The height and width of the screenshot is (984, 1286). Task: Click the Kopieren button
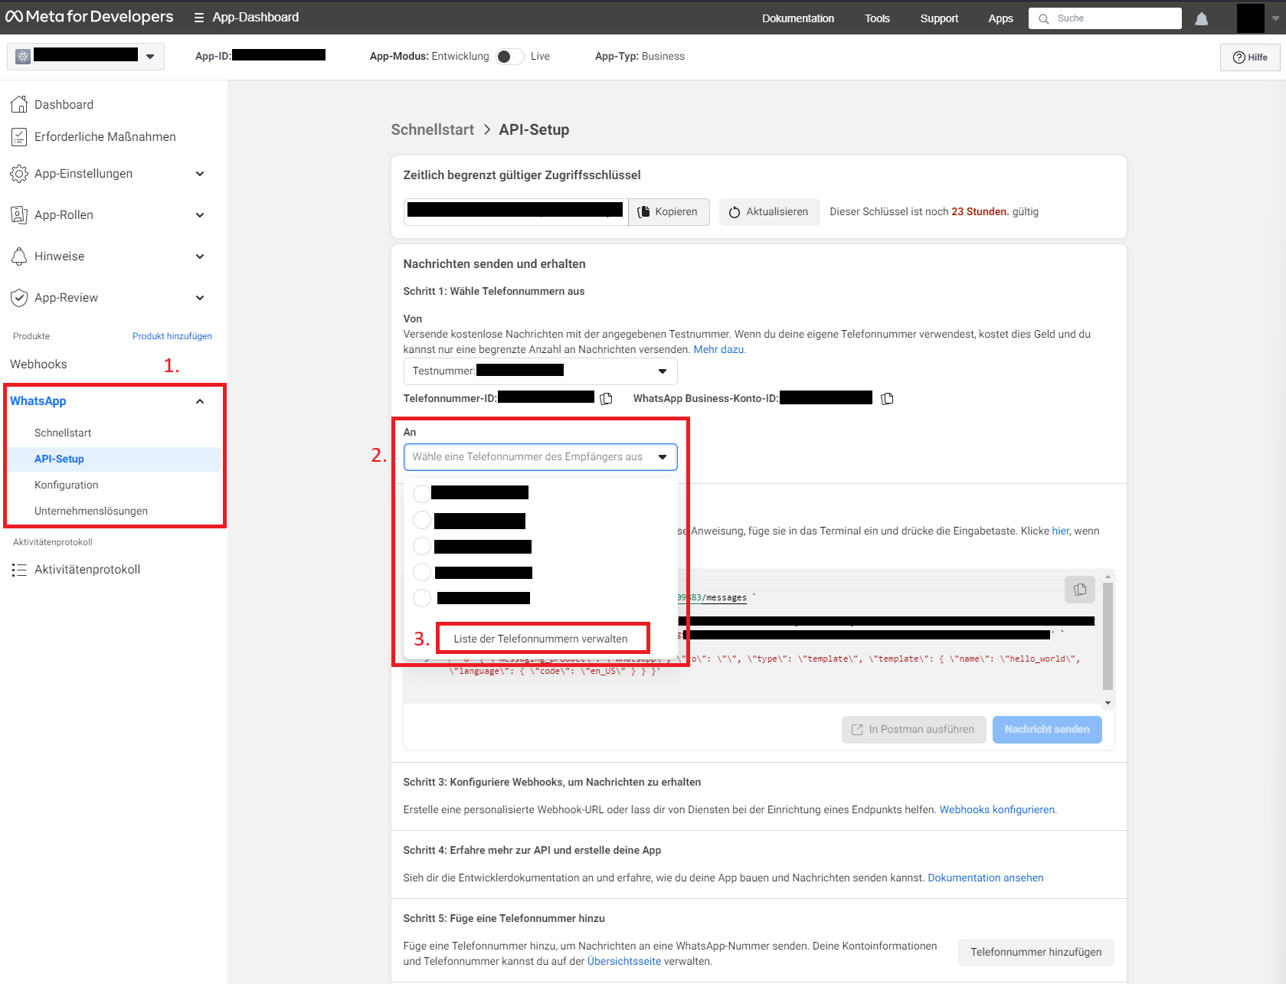[668, 212]
